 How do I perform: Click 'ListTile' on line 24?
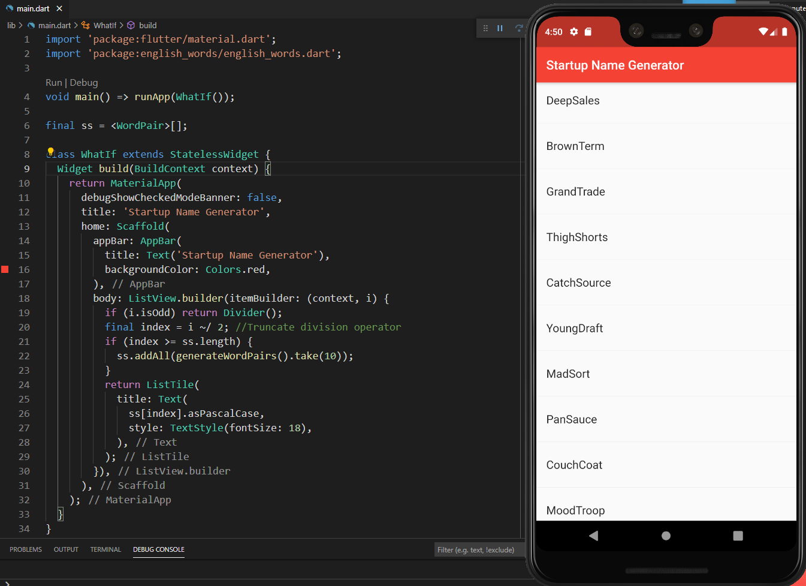170,384
